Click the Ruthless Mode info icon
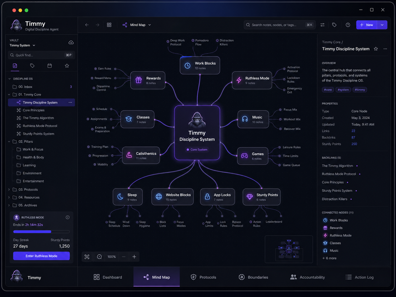The width and height of the screenshot is (396, 297). [68, 217]
